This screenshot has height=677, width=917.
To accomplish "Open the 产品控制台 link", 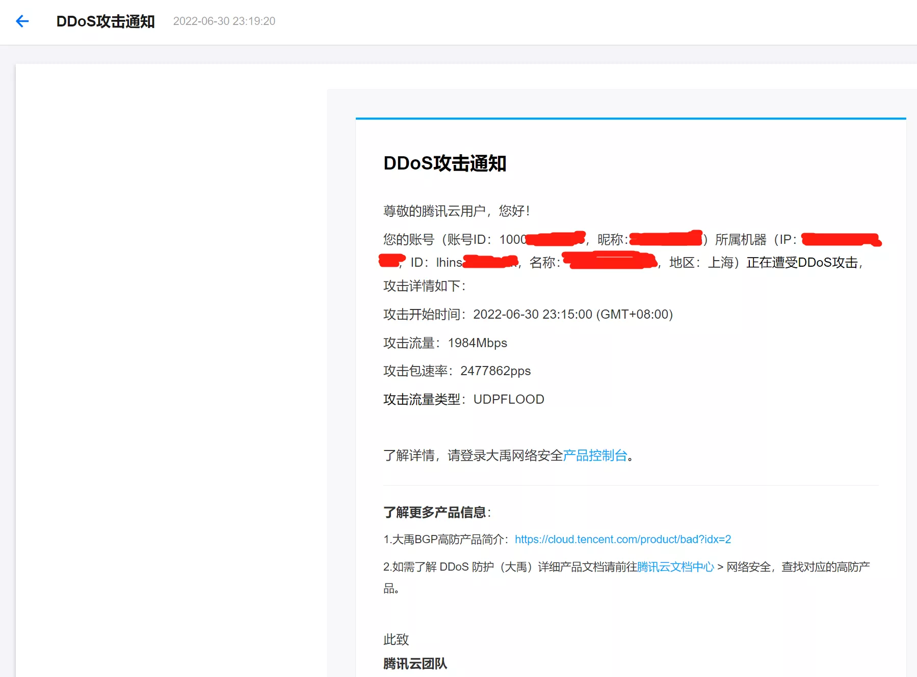I will (x=595, y=456).
